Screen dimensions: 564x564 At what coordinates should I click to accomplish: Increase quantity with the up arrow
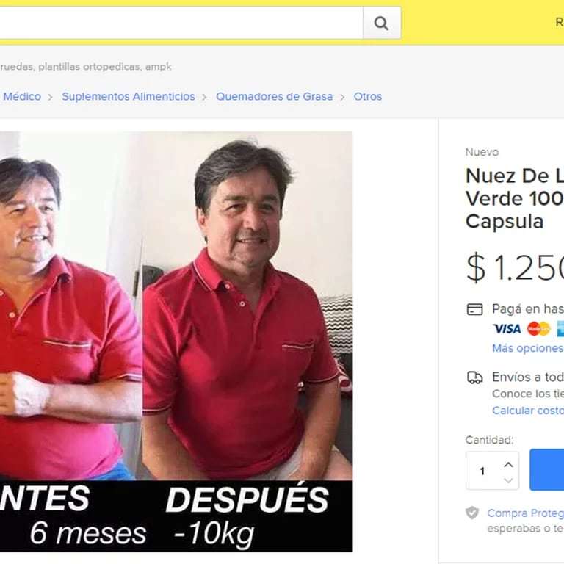pos(508,465)
